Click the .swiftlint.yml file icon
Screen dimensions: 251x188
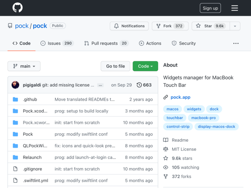click(15, 180)
